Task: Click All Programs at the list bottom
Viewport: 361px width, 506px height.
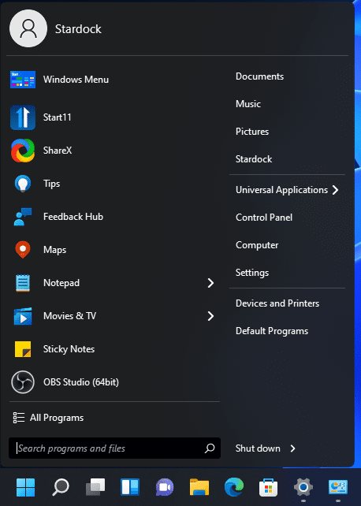Action: coord(48,418)
